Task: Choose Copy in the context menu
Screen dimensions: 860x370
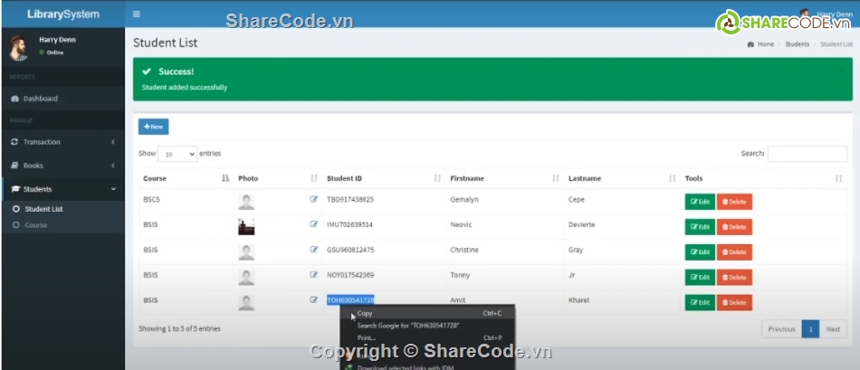Action: 428,314
